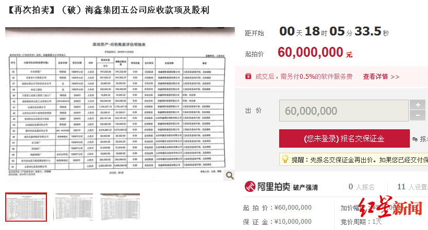The height and width of the screenshot is (230, 428).
Task: Select the second document thumbnail
Action: pyautogui.click(x=73, y=207)
